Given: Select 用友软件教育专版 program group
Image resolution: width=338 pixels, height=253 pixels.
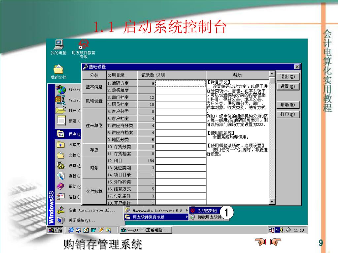Looking at the screenshot, I should click(156, 217).
